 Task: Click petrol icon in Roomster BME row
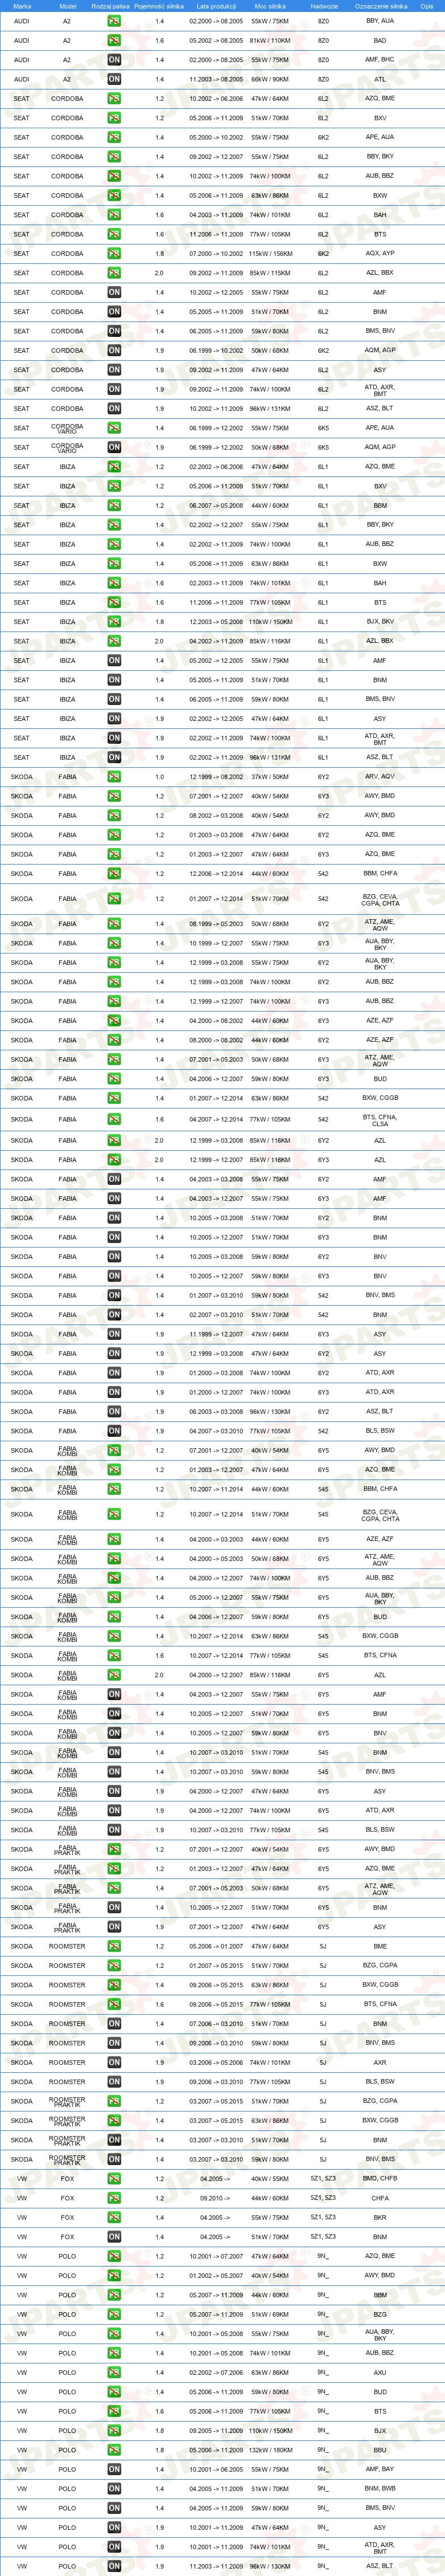coord(114,1947)
